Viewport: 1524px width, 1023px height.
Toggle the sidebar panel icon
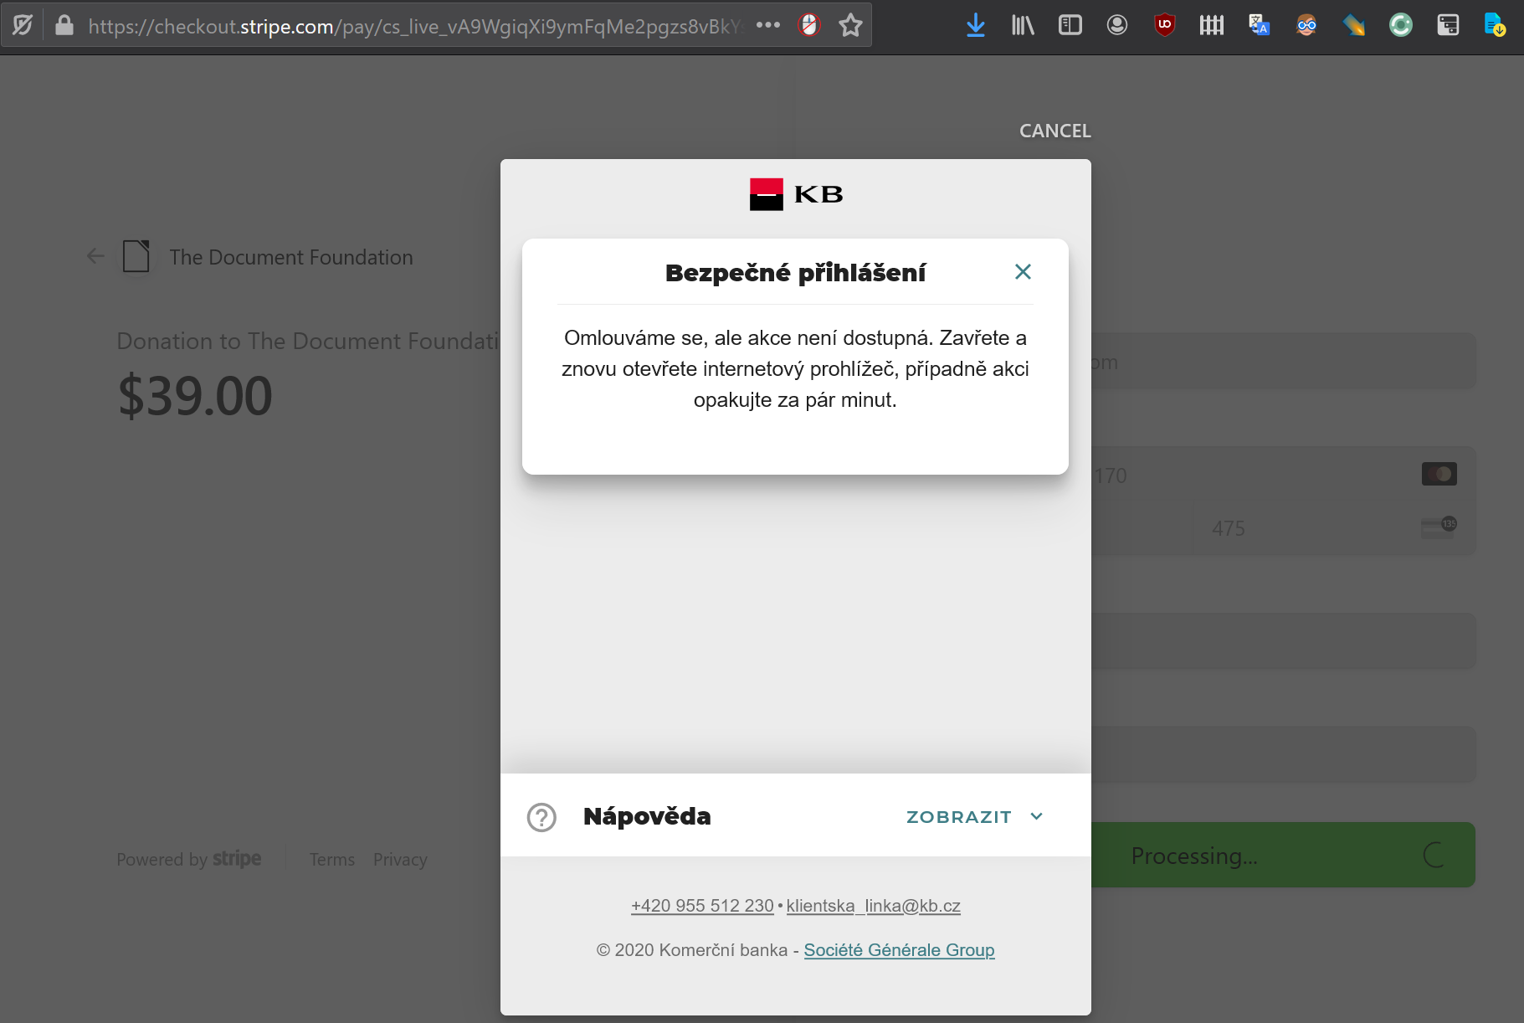(1070, 25)
